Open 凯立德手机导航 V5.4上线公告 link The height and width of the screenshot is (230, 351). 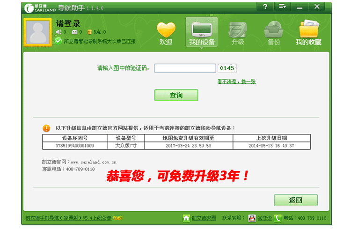click(x=68, y=218)
